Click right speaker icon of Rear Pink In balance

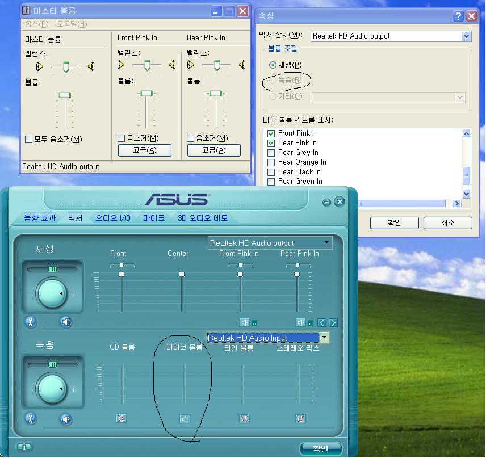pyautogui.click(x=242, y=65)
